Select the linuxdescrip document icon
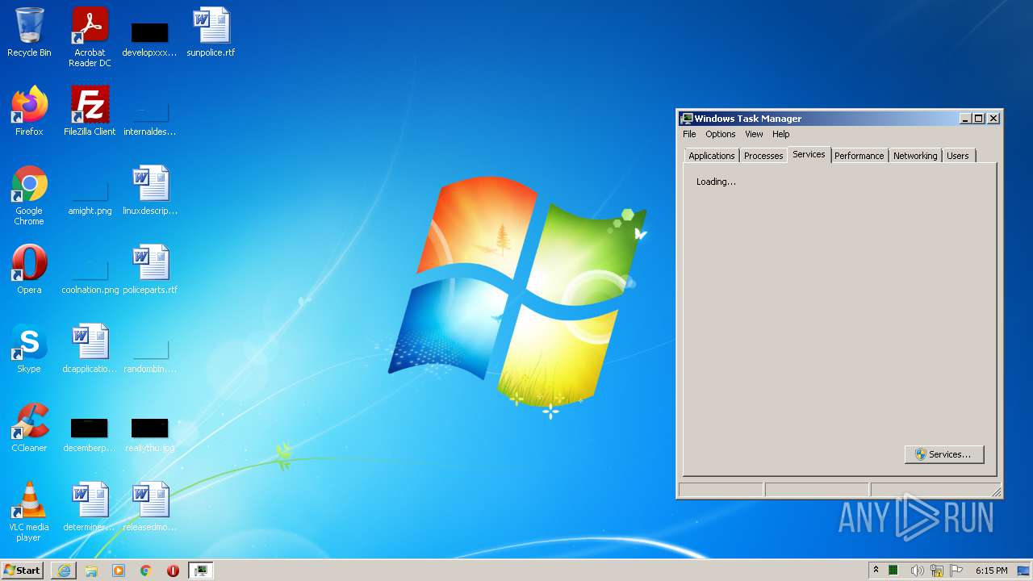 click(x=149, y=190)
